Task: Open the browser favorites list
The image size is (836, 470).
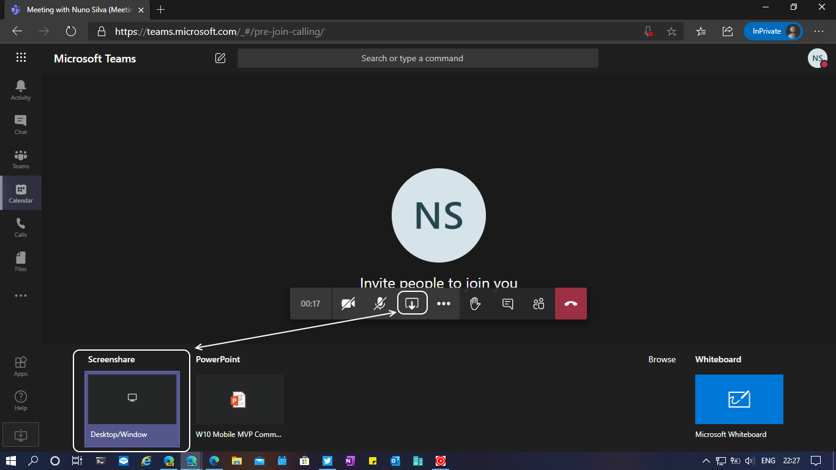Action: tap(701, 31)
